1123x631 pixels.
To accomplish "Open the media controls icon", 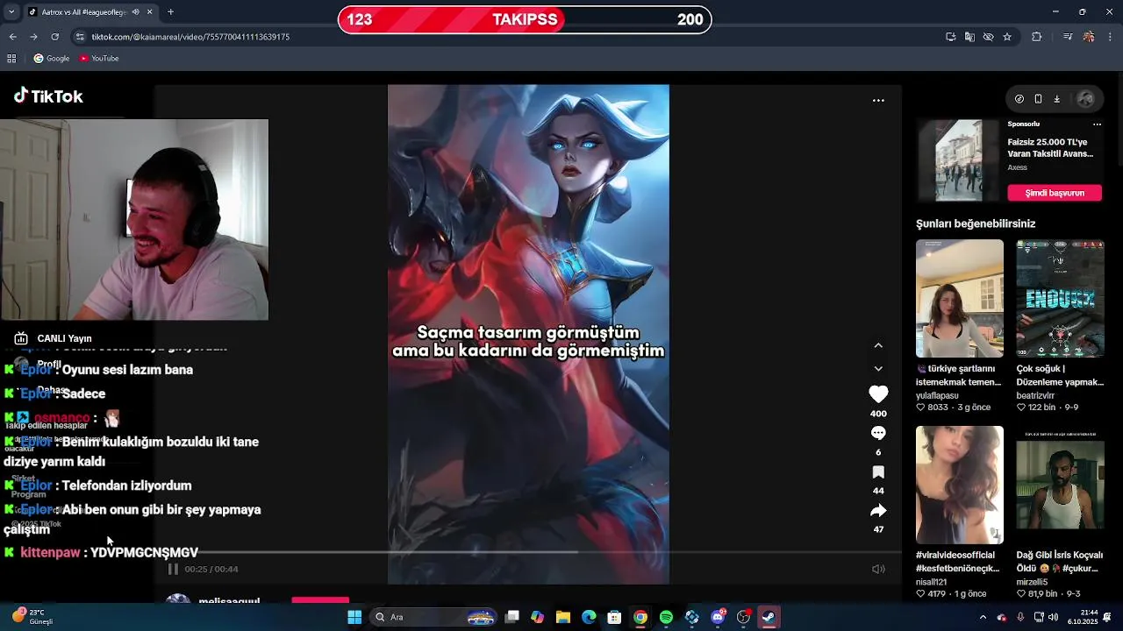I will pyautogui.click(x=1067, y=37).
